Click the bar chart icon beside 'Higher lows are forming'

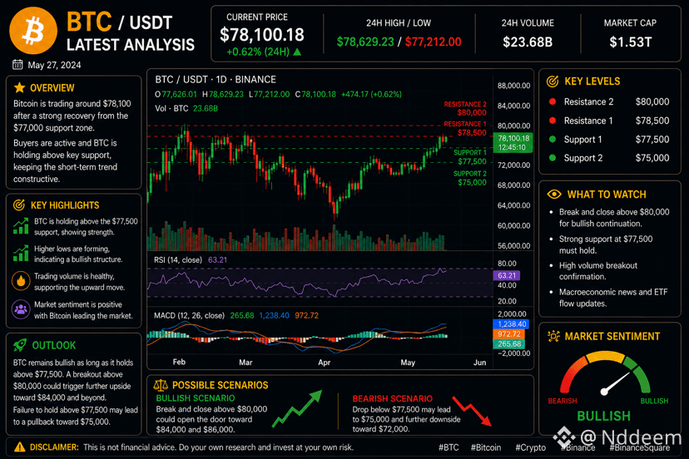(21, 254)
